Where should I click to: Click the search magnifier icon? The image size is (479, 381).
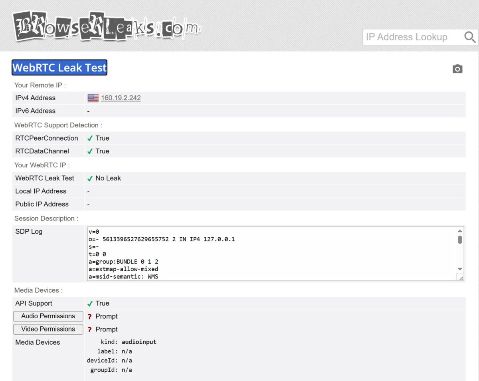470,37
